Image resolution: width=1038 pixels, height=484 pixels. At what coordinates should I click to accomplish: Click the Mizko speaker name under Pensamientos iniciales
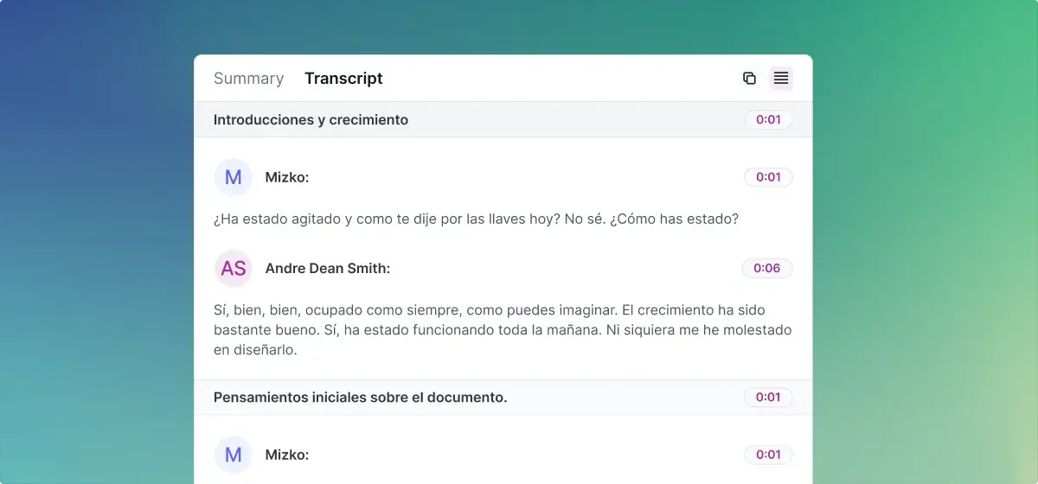287,455
